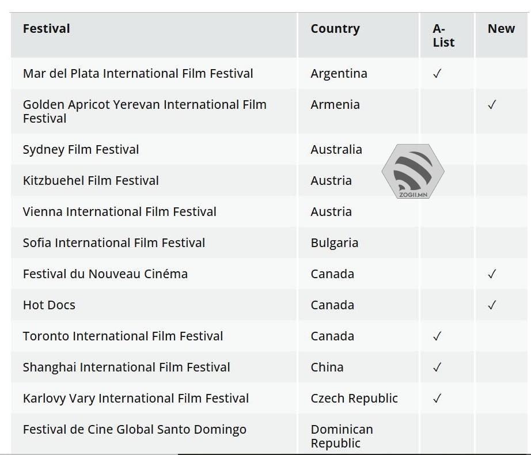Click the A-List checkmark for Shanghai festival
Image resolution: width=531 pixels, height=455 pixels.
coord(437,367)
